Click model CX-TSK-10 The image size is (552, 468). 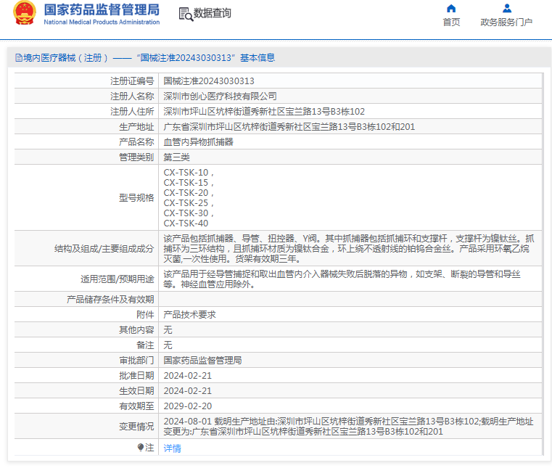click(x=186, y=173)
